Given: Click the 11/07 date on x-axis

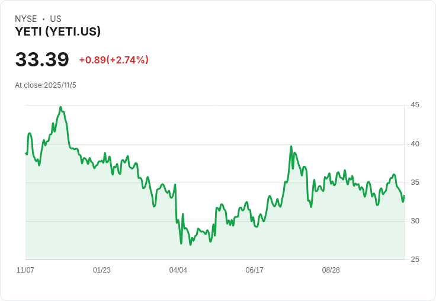Looking at the screenshot, I should pos(25,270).
